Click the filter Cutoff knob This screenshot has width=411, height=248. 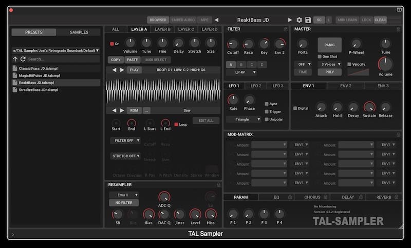tap(233, 44)
